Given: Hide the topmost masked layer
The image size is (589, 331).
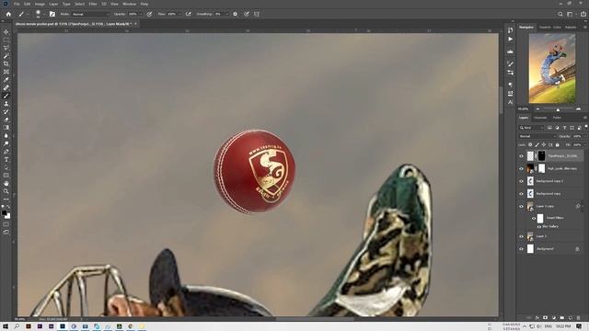Looking at the screenshot, I should [521, 156].
